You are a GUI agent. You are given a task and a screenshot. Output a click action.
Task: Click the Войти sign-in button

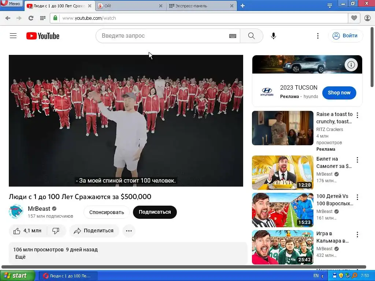(346, 36)
